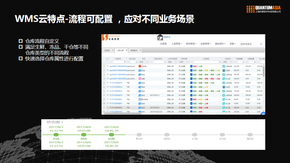Screen dimensions: 290x163
Task: Open order link P170729000823
Action: tap(116, 99)
